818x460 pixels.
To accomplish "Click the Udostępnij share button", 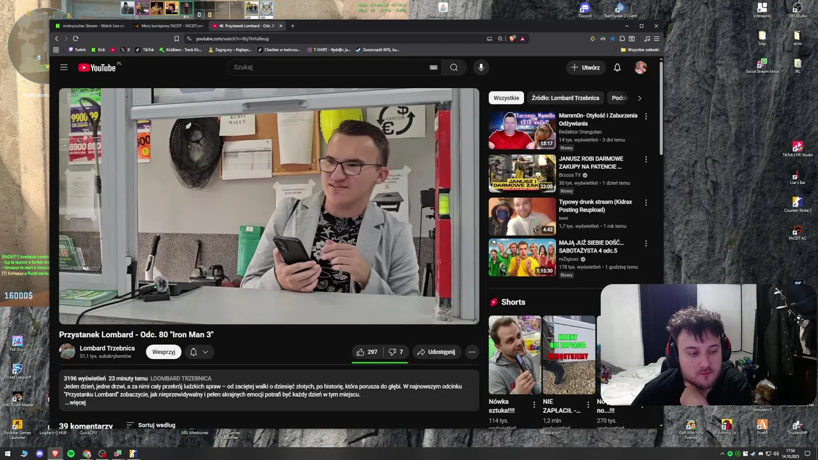I will pos(436,352).
